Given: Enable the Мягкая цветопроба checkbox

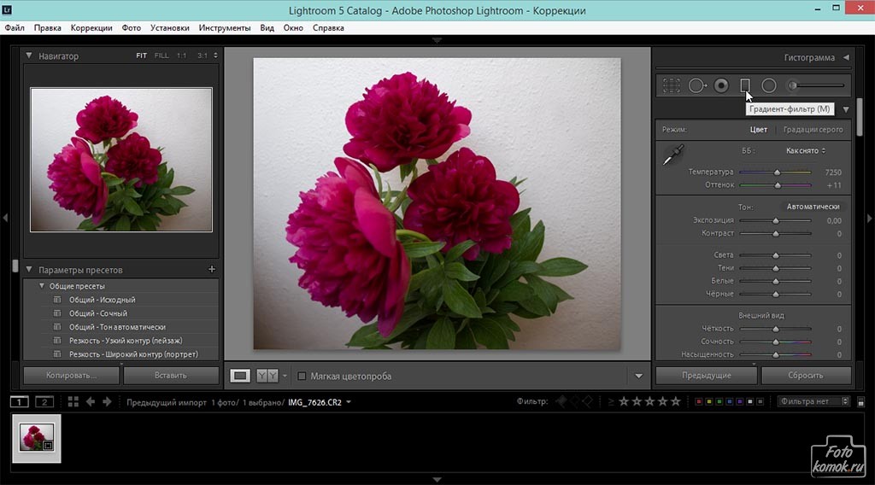Looking at the screenshot, I should point(302,376).
